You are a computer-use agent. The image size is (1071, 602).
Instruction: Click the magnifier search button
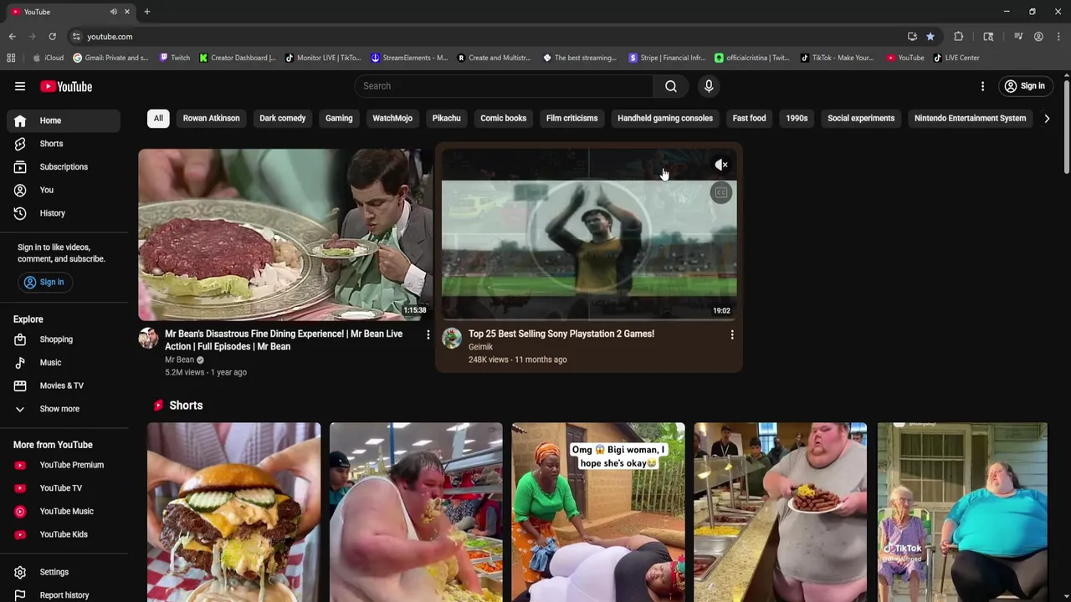[x=671, y=86]
